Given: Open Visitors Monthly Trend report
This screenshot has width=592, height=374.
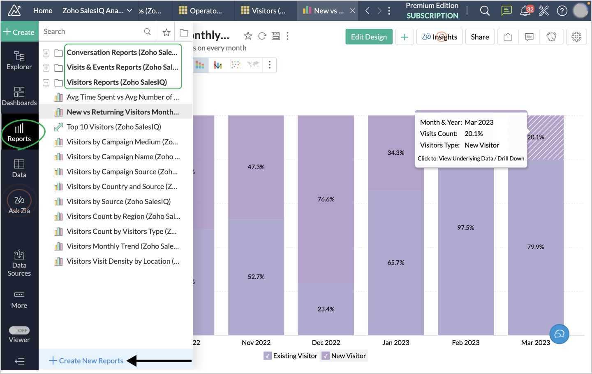Looking at the screenshot, I should pyautogui.click(x=123, y=246).
